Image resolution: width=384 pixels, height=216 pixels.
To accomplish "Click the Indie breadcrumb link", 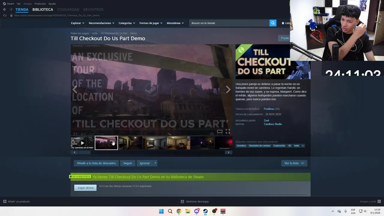I will tap(95, 33).
